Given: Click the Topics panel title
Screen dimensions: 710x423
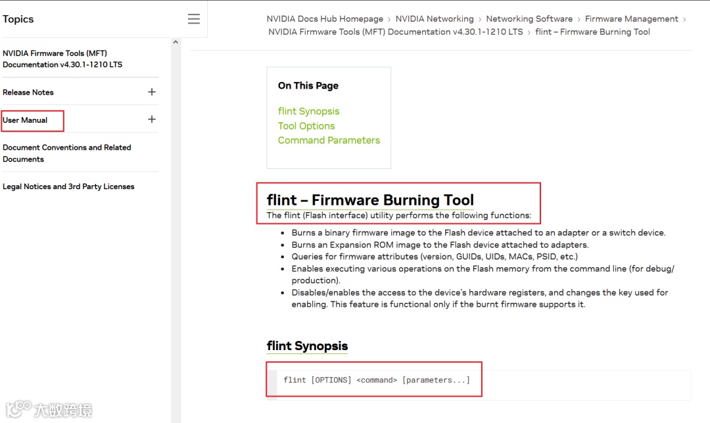Looking at the screenshot, I should click(x=18, y=19).
